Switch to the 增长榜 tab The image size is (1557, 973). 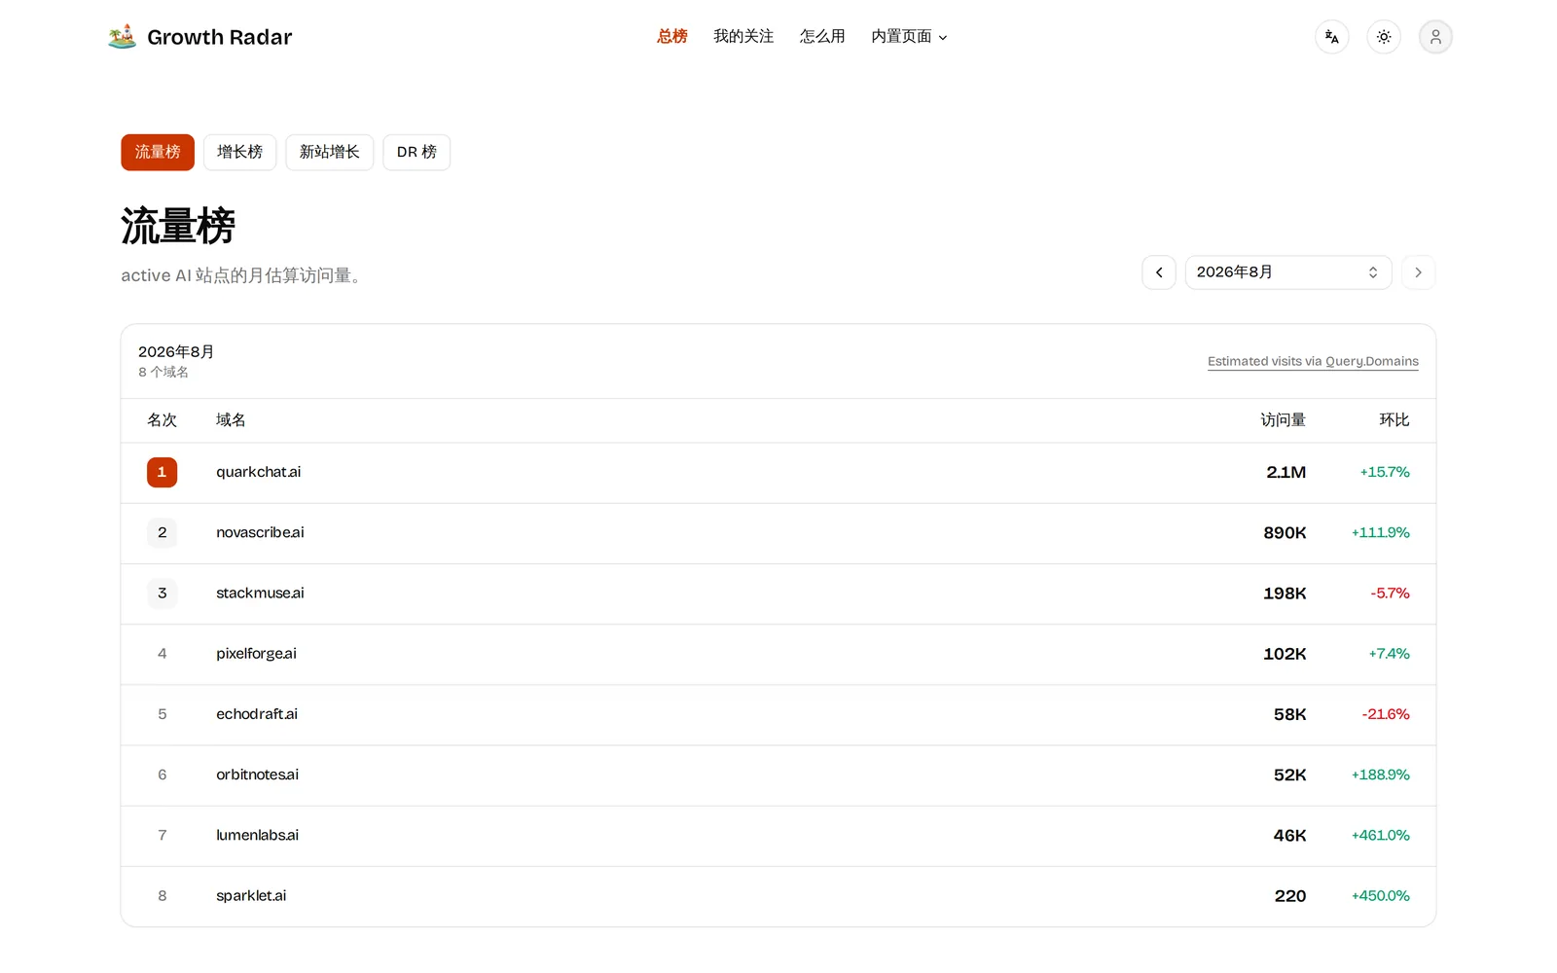point(240,152)
